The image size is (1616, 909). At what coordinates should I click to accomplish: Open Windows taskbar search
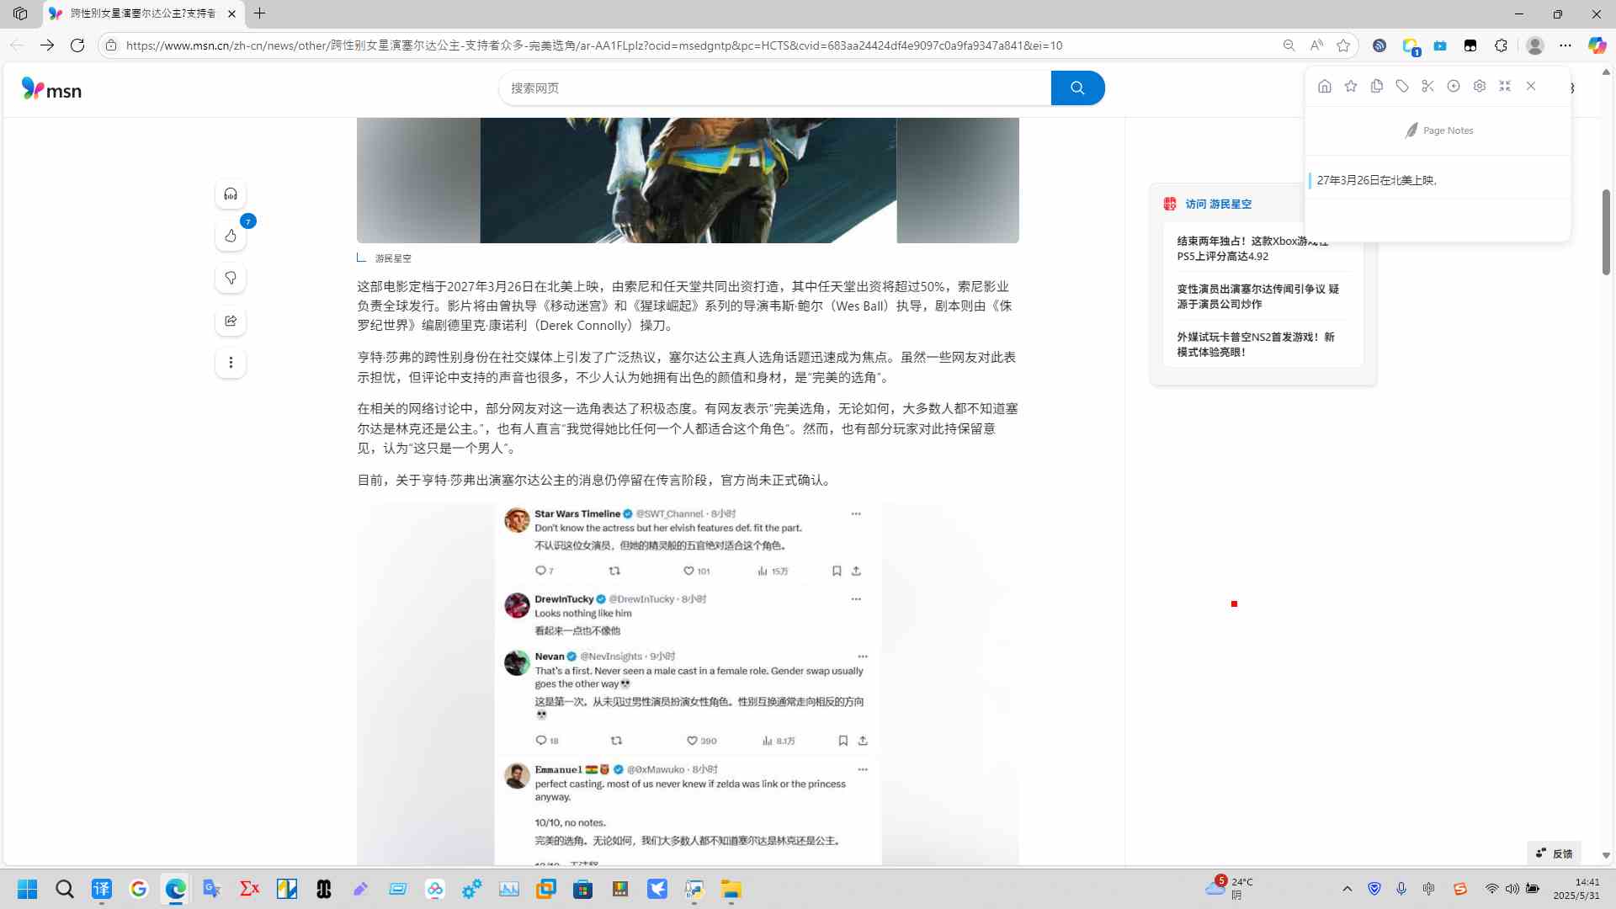65,889
